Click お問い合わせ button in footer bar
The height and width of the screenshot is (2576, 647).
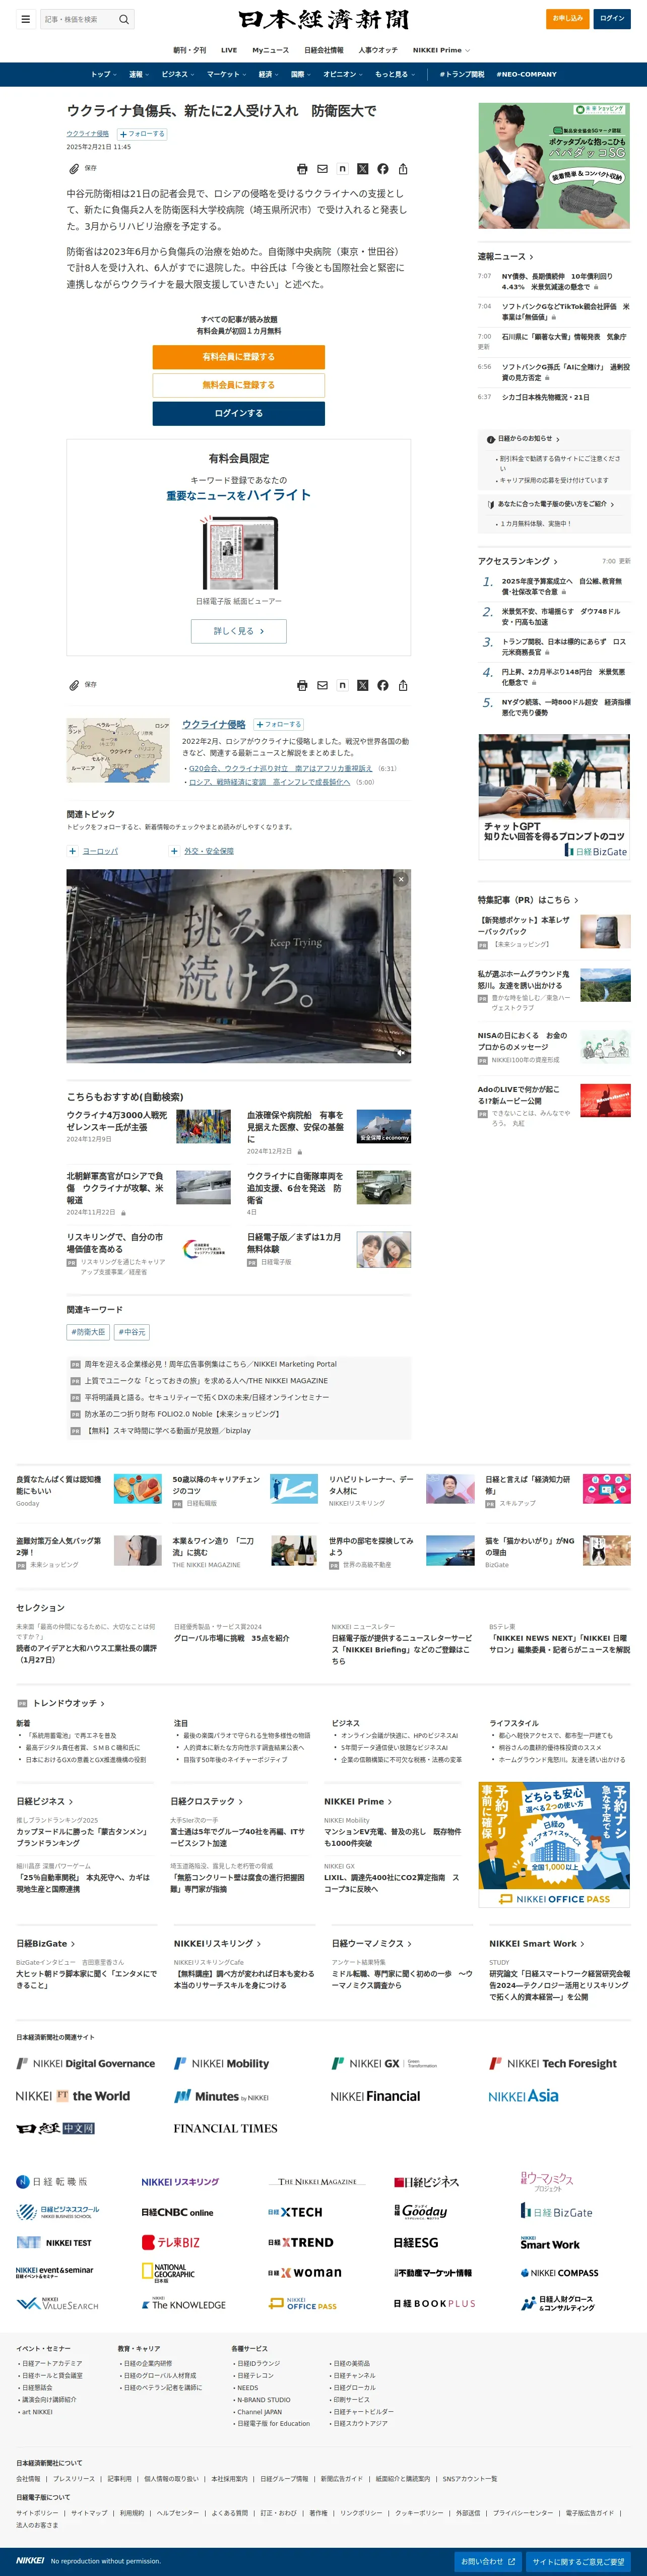click(x=487, y=2561)
